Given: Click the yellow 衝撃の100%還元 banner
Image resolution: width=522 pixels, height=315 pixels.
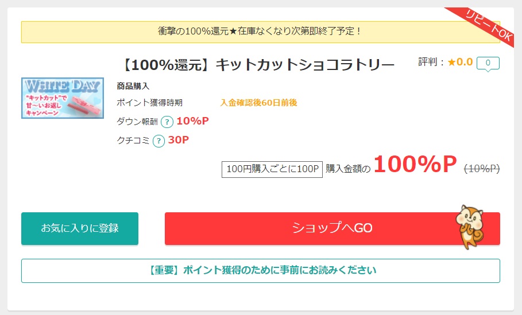Looking at the screenshot, I should coord(261,32).
